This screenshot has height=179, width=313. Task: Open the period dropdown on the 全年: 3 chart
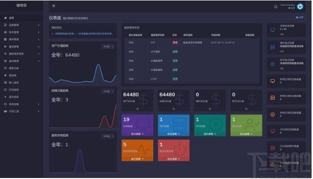pyautogui.click(x=109, y=91)
